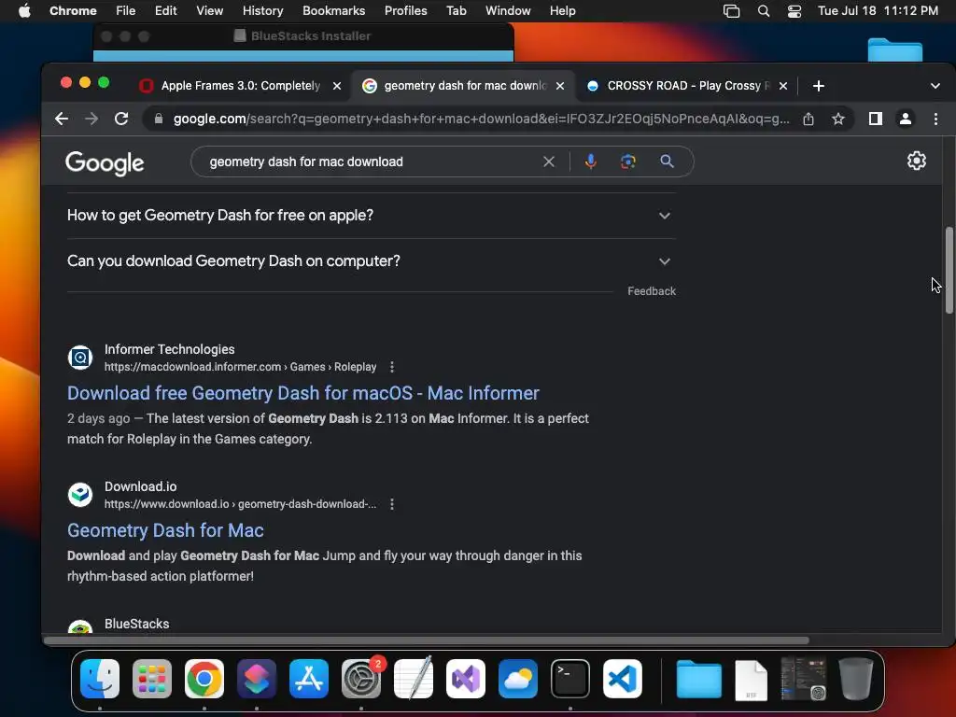Reload the current Google page
This screenshot has height=717, width=956.
click(121, 119)
